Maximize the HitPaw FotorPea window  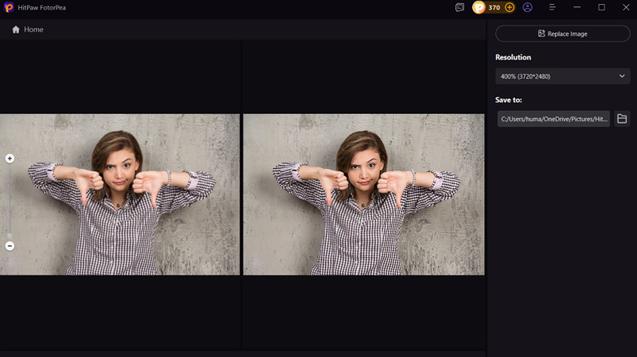coord(601,7)
